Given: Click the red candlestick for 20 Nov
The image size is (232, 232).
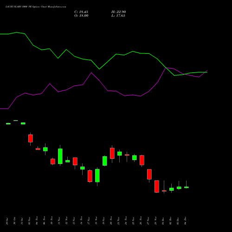Looking at the screenshot, I should [112, 153].
